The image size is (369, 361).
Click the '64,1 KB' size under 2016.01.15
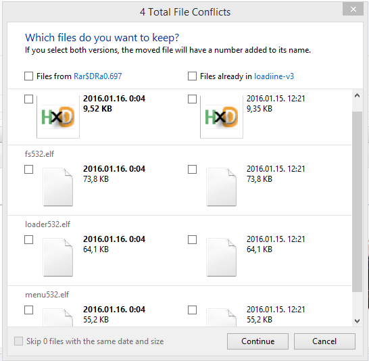[260, 249]
